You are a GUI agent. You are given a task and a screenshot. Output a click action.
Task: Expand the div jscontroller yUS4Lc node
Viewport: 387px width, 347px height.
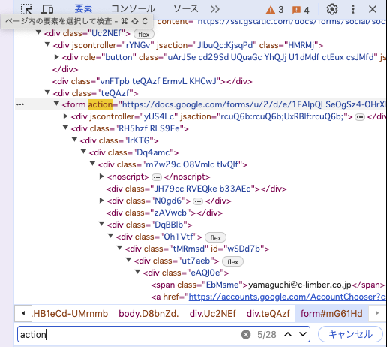click(x=66, y=116)
